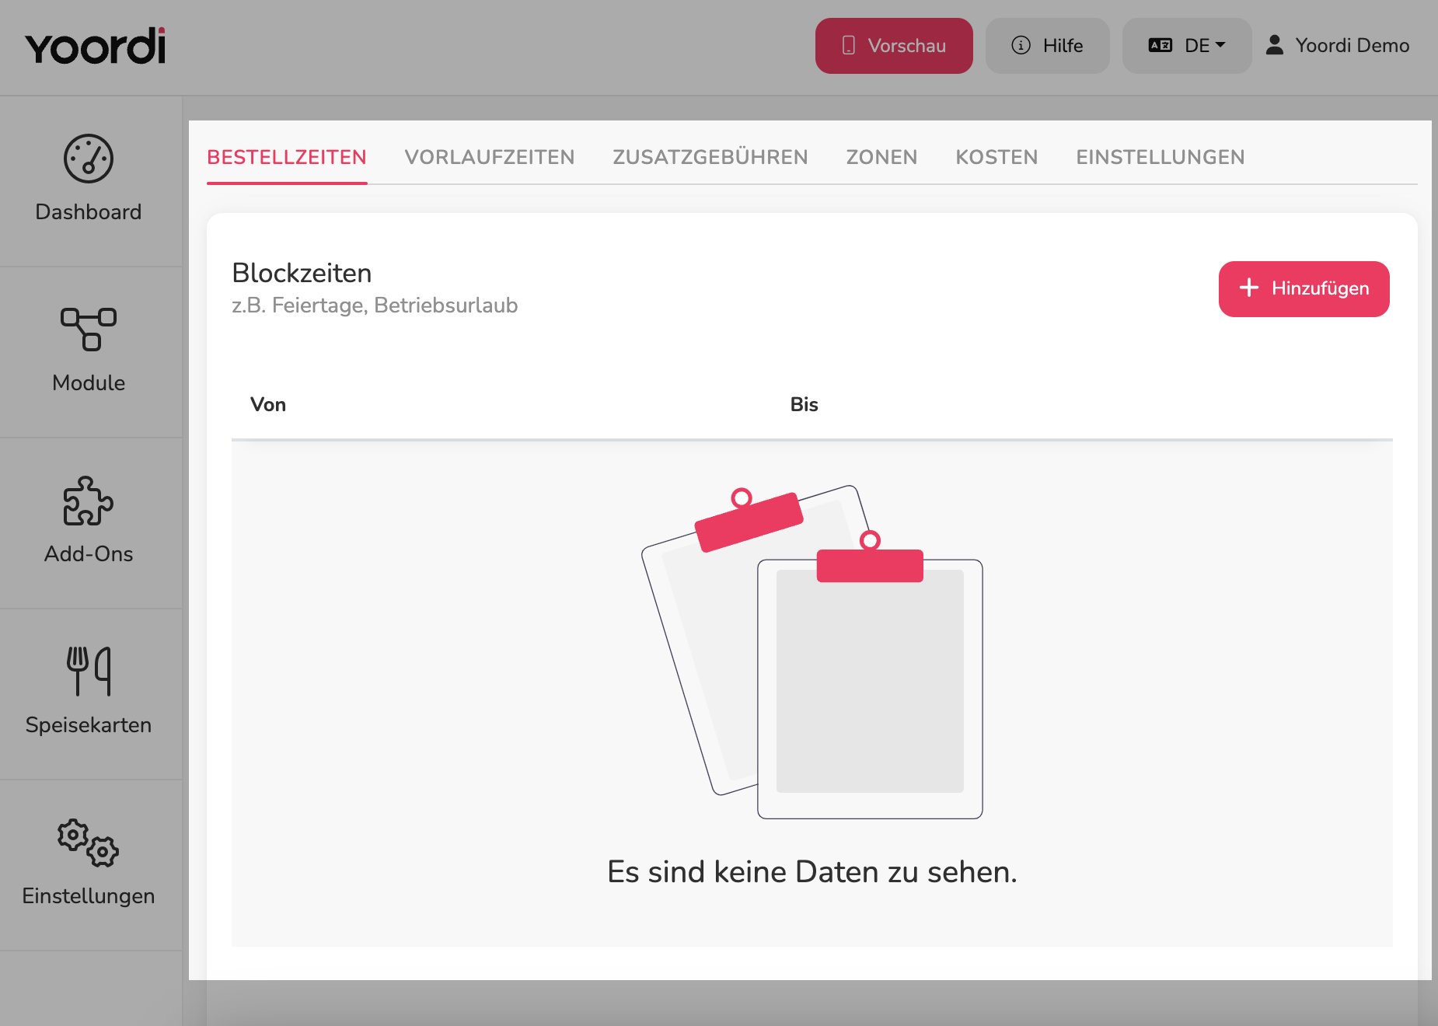The height and width of the screenshot is (1026, 1438).
Task: Switch to the Zusatzgebühren tab
Action: (x=710, y=157)
